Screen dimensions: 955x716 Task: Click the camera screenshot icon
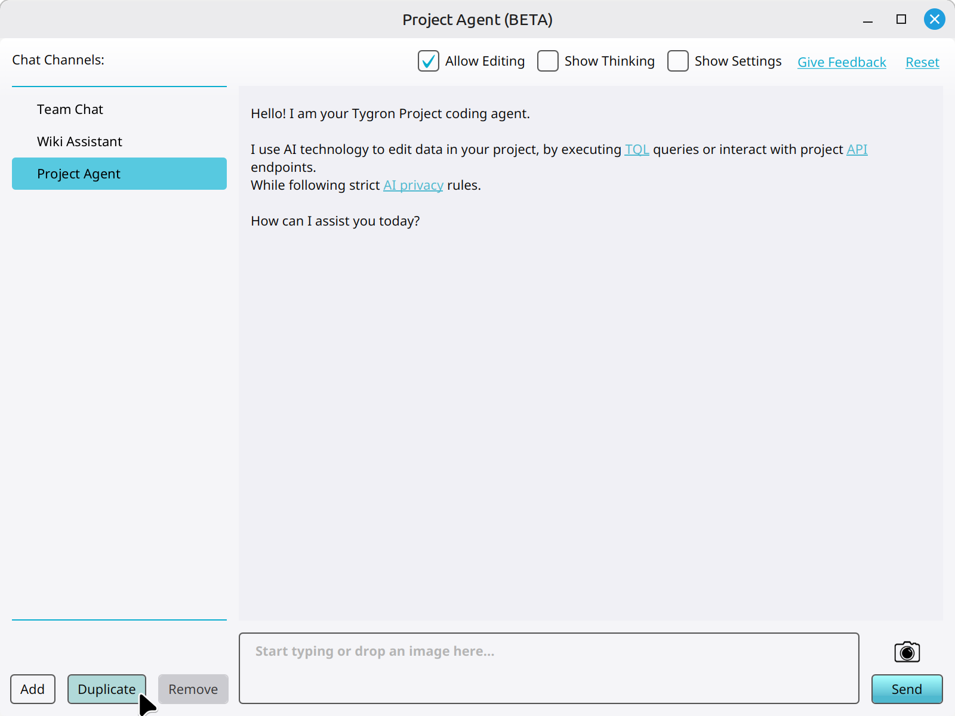pos(907,652)
